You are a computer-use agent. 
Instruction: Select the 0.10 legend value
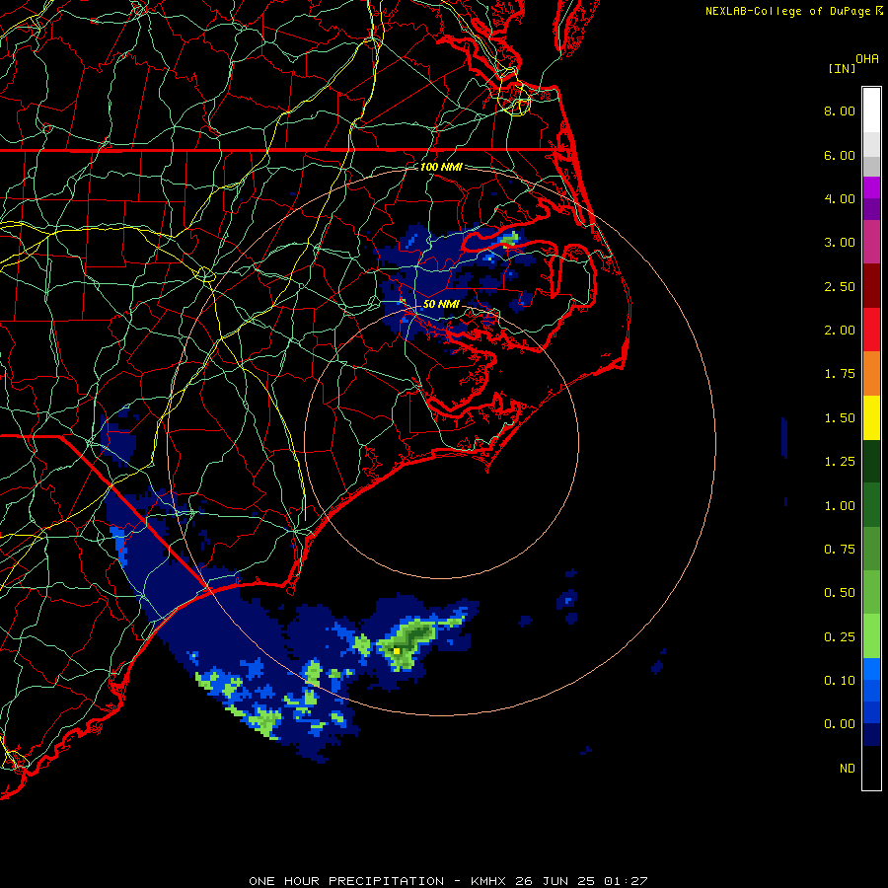(x=840, y=681)
